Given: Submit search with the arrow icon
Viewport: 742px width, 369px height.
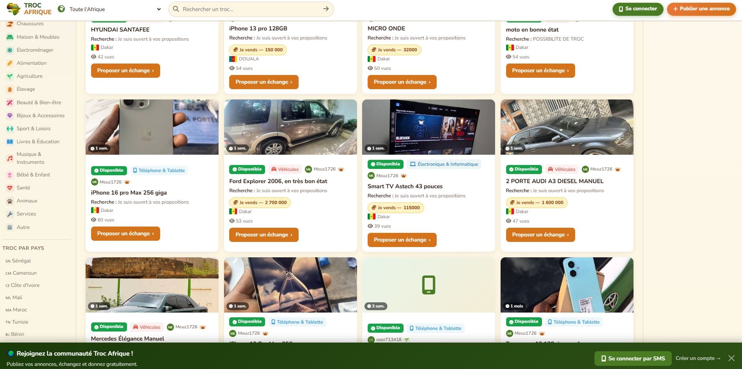Looking at the screenshot, I should (326, 9).
